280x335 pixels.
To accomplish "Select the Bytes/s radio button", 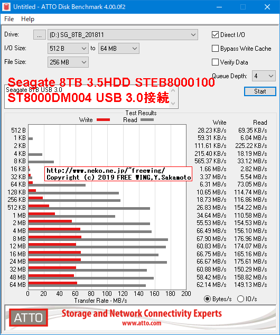I will pyautogui.click(x=207, y=299).
